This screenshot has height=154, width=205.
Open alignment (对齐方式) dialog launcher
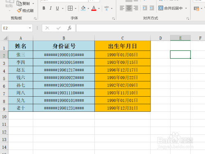click(188, 18)
